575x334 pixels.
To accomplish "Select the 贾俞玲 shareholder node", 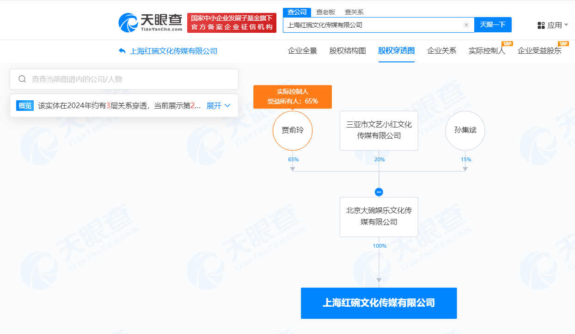I will click(293, 131).
